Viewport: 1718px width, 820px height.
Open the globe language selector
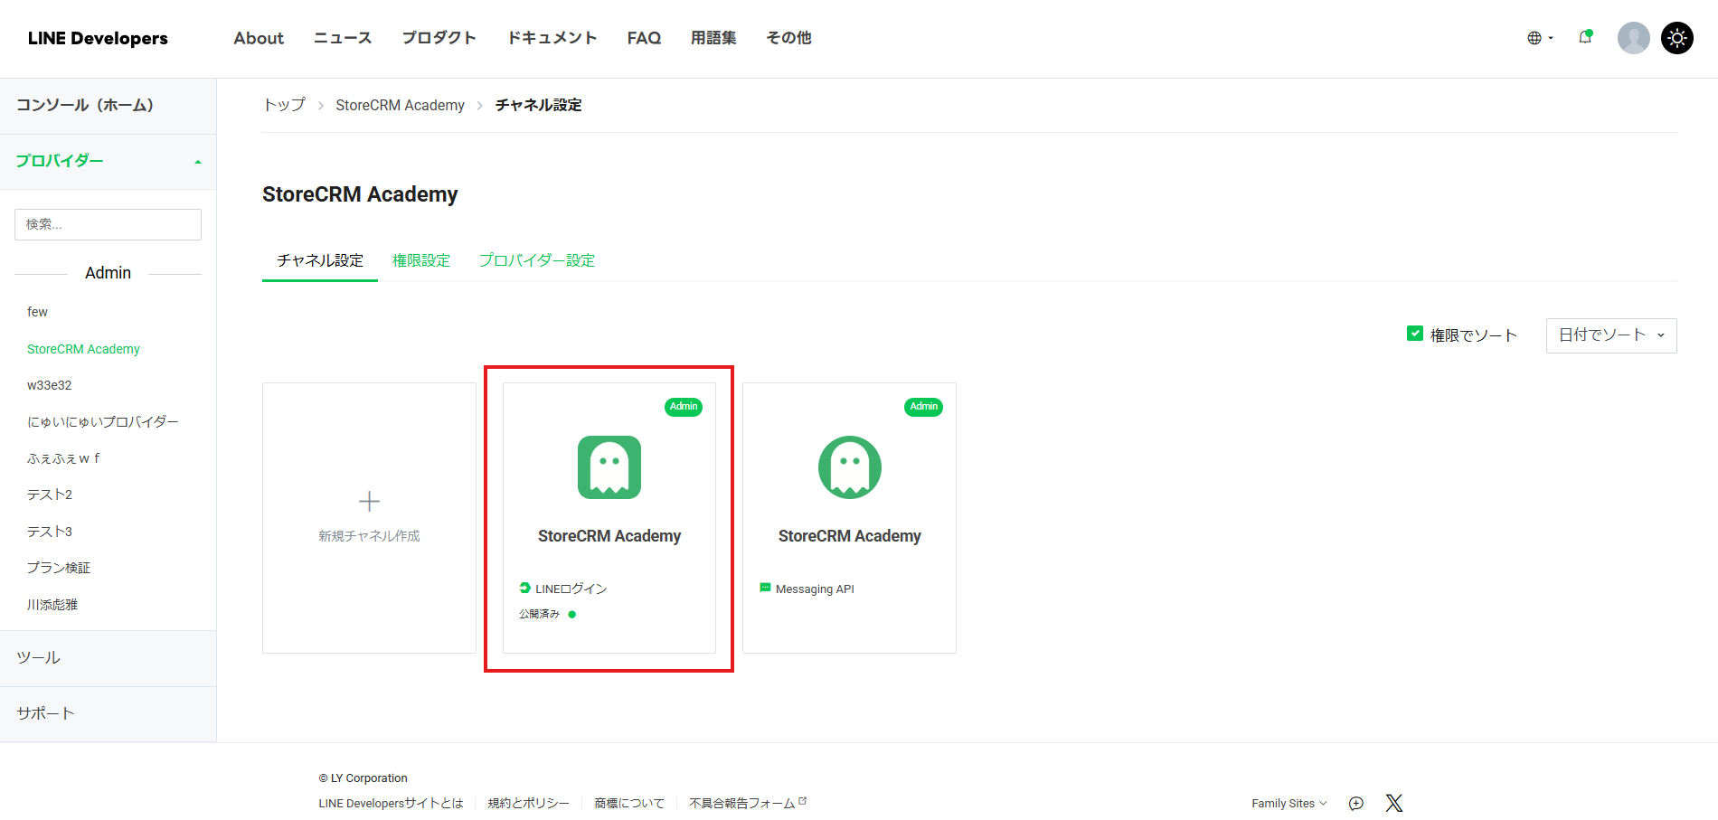pyautogui.click(x=1539, y=38)
